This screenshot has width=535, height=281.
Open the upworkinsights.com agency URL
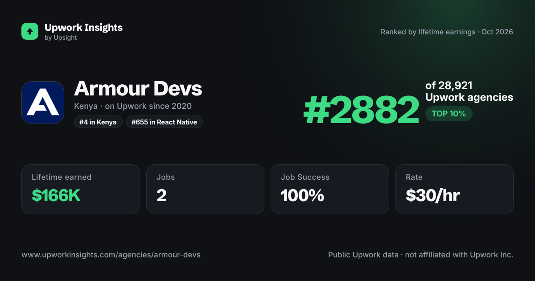111,255
